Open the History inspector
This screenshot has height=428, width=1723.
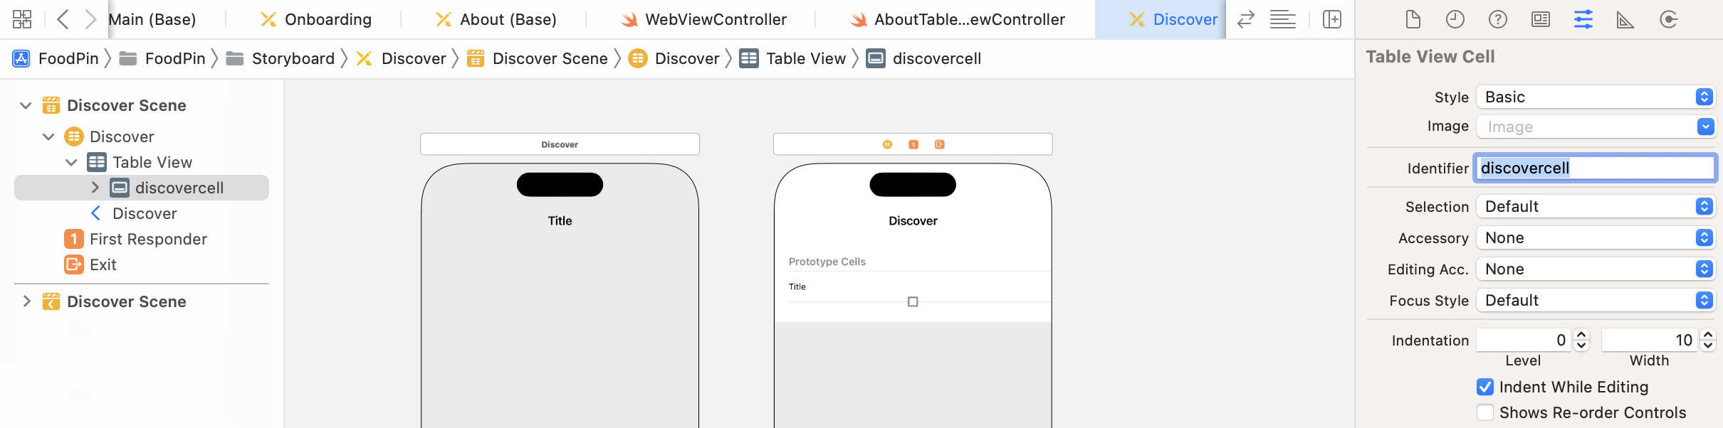pyautogui.click(x=1455, y=19)
